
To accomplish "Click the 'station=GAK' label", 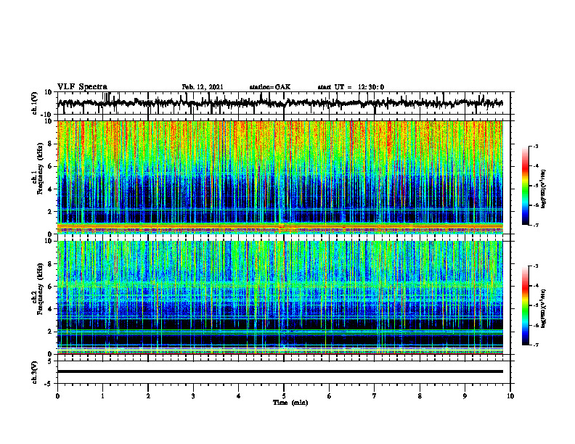I will (x=270, y=87).
